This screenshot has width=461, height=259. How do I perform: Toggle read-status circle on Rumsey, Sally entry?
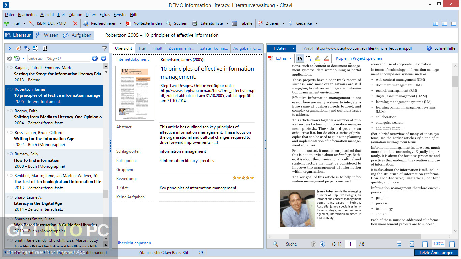pyautogui.click(x=11, y=154)
